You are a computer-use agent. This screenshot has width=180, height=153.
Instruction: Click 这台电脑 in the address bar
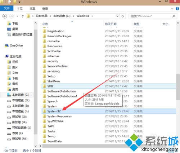(41, 16)
